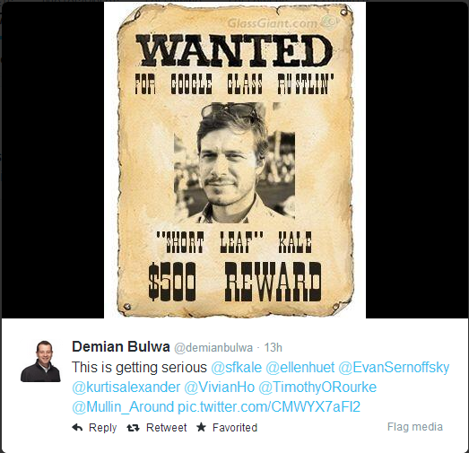Screen dimensions: 469x453
Task: Follow the pic.twitter.com/CMWYX7aFl2 link
Action: [x=269, y=407]
